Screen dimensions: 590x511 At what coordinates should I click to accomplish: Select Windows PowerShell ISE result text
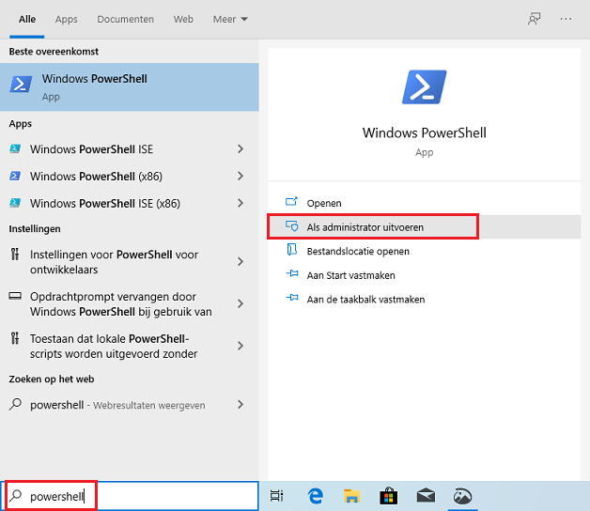click(91, 149)
